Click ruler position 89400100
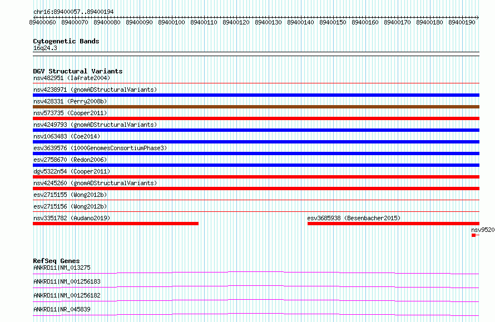Image resolution: width=495 pixels, height=322 pixels. pyautogui.click(x=171, y=22)
